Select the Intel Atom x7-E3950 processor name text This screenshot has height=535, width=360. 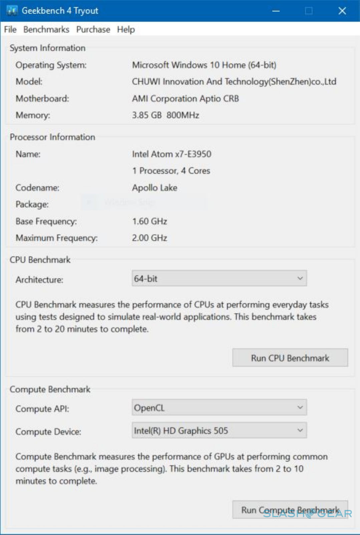tap(171, 154)
